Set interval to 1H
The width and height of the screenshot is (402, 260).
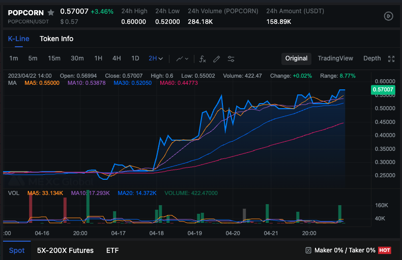[x=98, y=58]
